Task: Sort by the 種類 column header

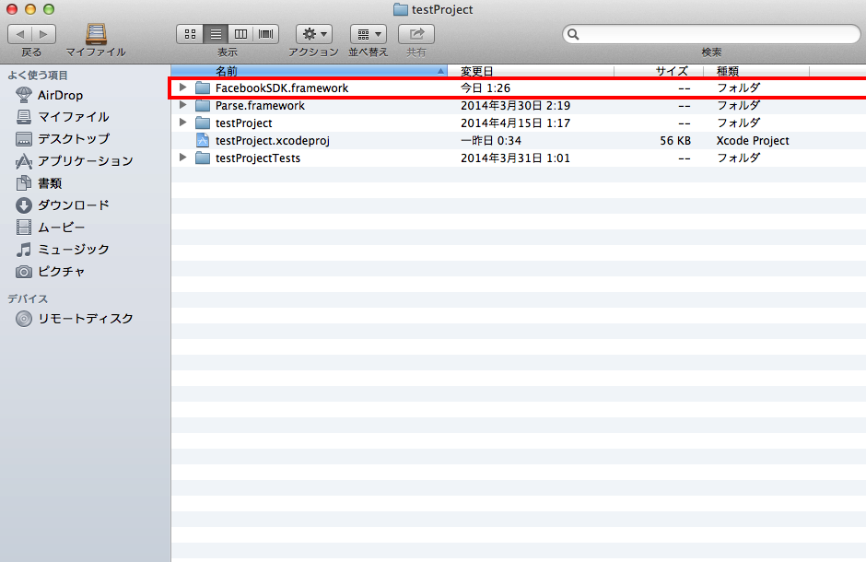Action: (x=756, y=71)
